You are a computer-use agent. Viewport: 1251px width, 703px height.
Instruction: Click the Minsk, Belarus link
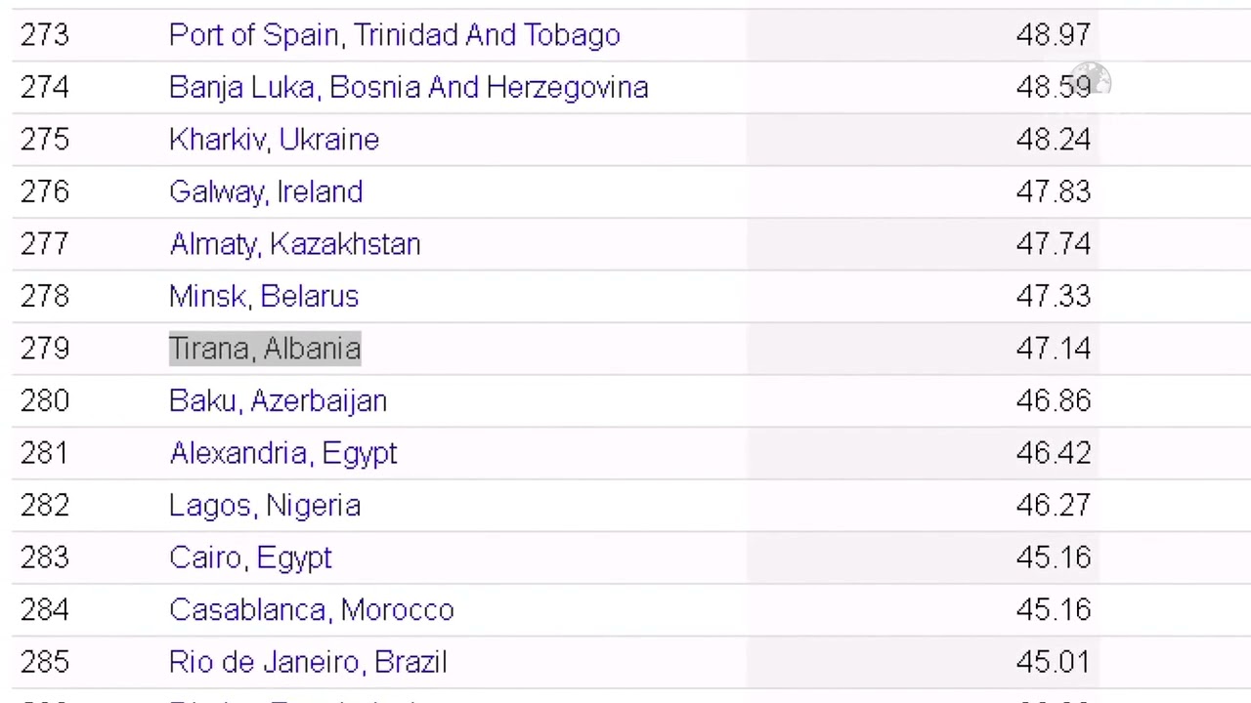coord(264,297)
